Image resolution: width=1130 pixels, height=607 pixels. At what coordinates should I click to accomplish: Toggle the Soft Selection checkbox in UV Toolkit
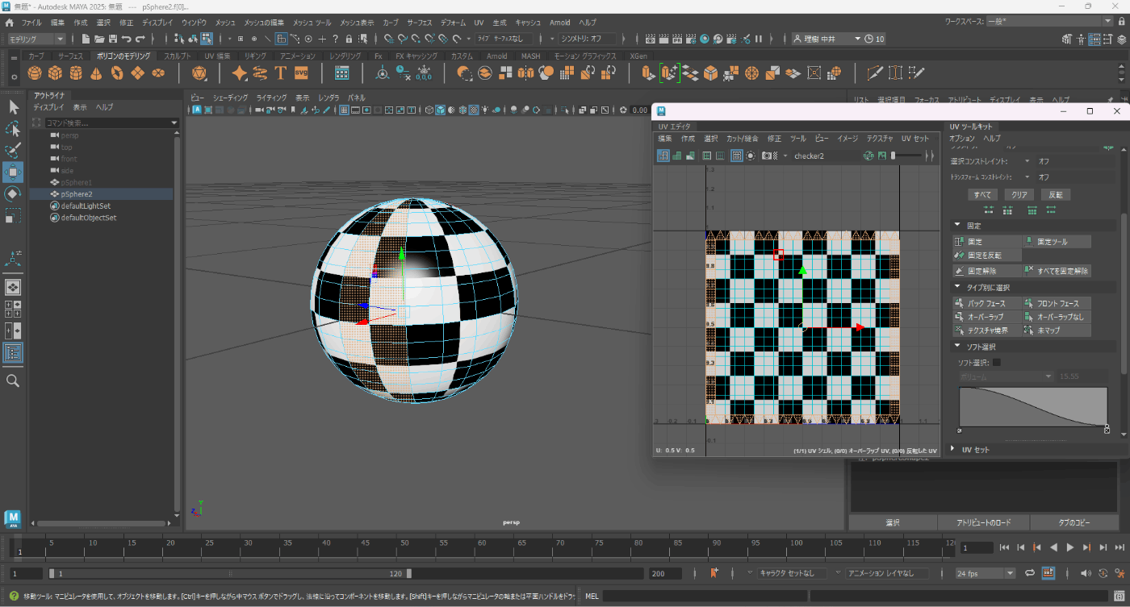(996, 363)
